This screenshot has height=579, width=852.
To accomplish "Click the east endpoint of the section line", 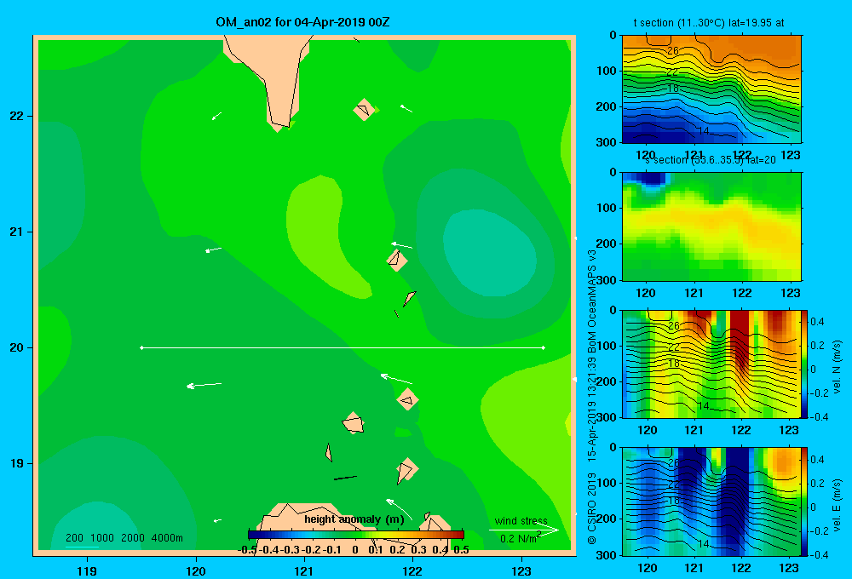I will pyautogui.click(x=544, y=347).
